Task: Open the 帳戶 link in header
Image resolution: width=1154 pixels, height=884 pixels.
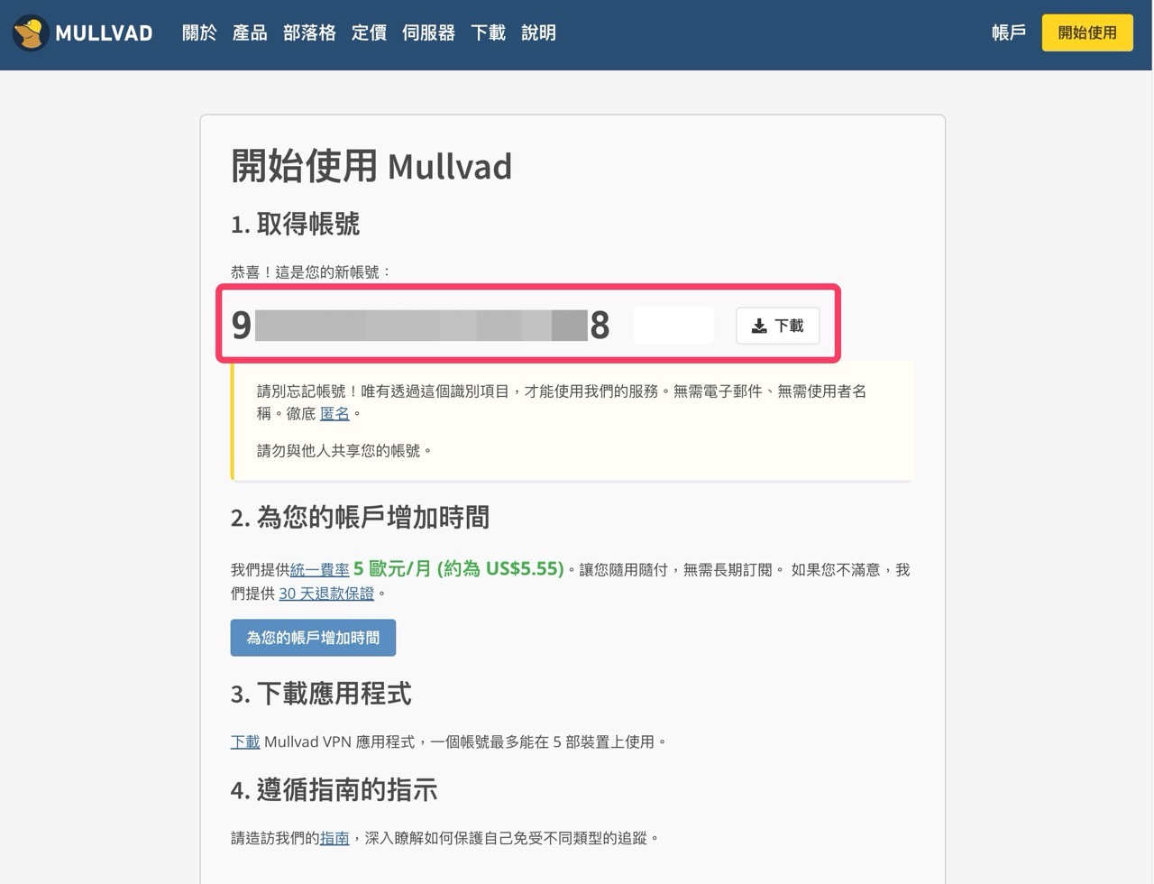Action: tap(1009, 33)
